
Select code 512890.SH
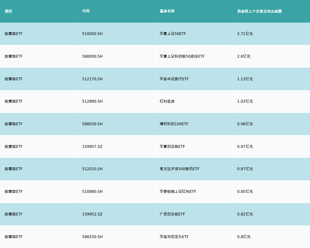point(92,101)
